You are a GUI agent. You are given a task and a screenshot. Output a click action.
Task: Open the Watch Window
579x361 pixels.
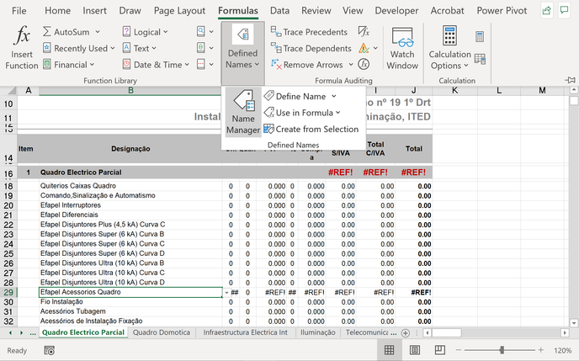pos(402,48)
